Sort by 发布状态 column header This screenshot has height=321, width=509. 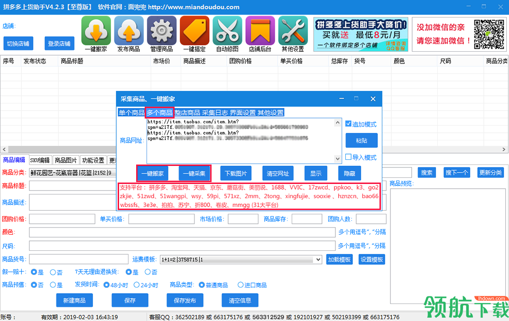35,61
